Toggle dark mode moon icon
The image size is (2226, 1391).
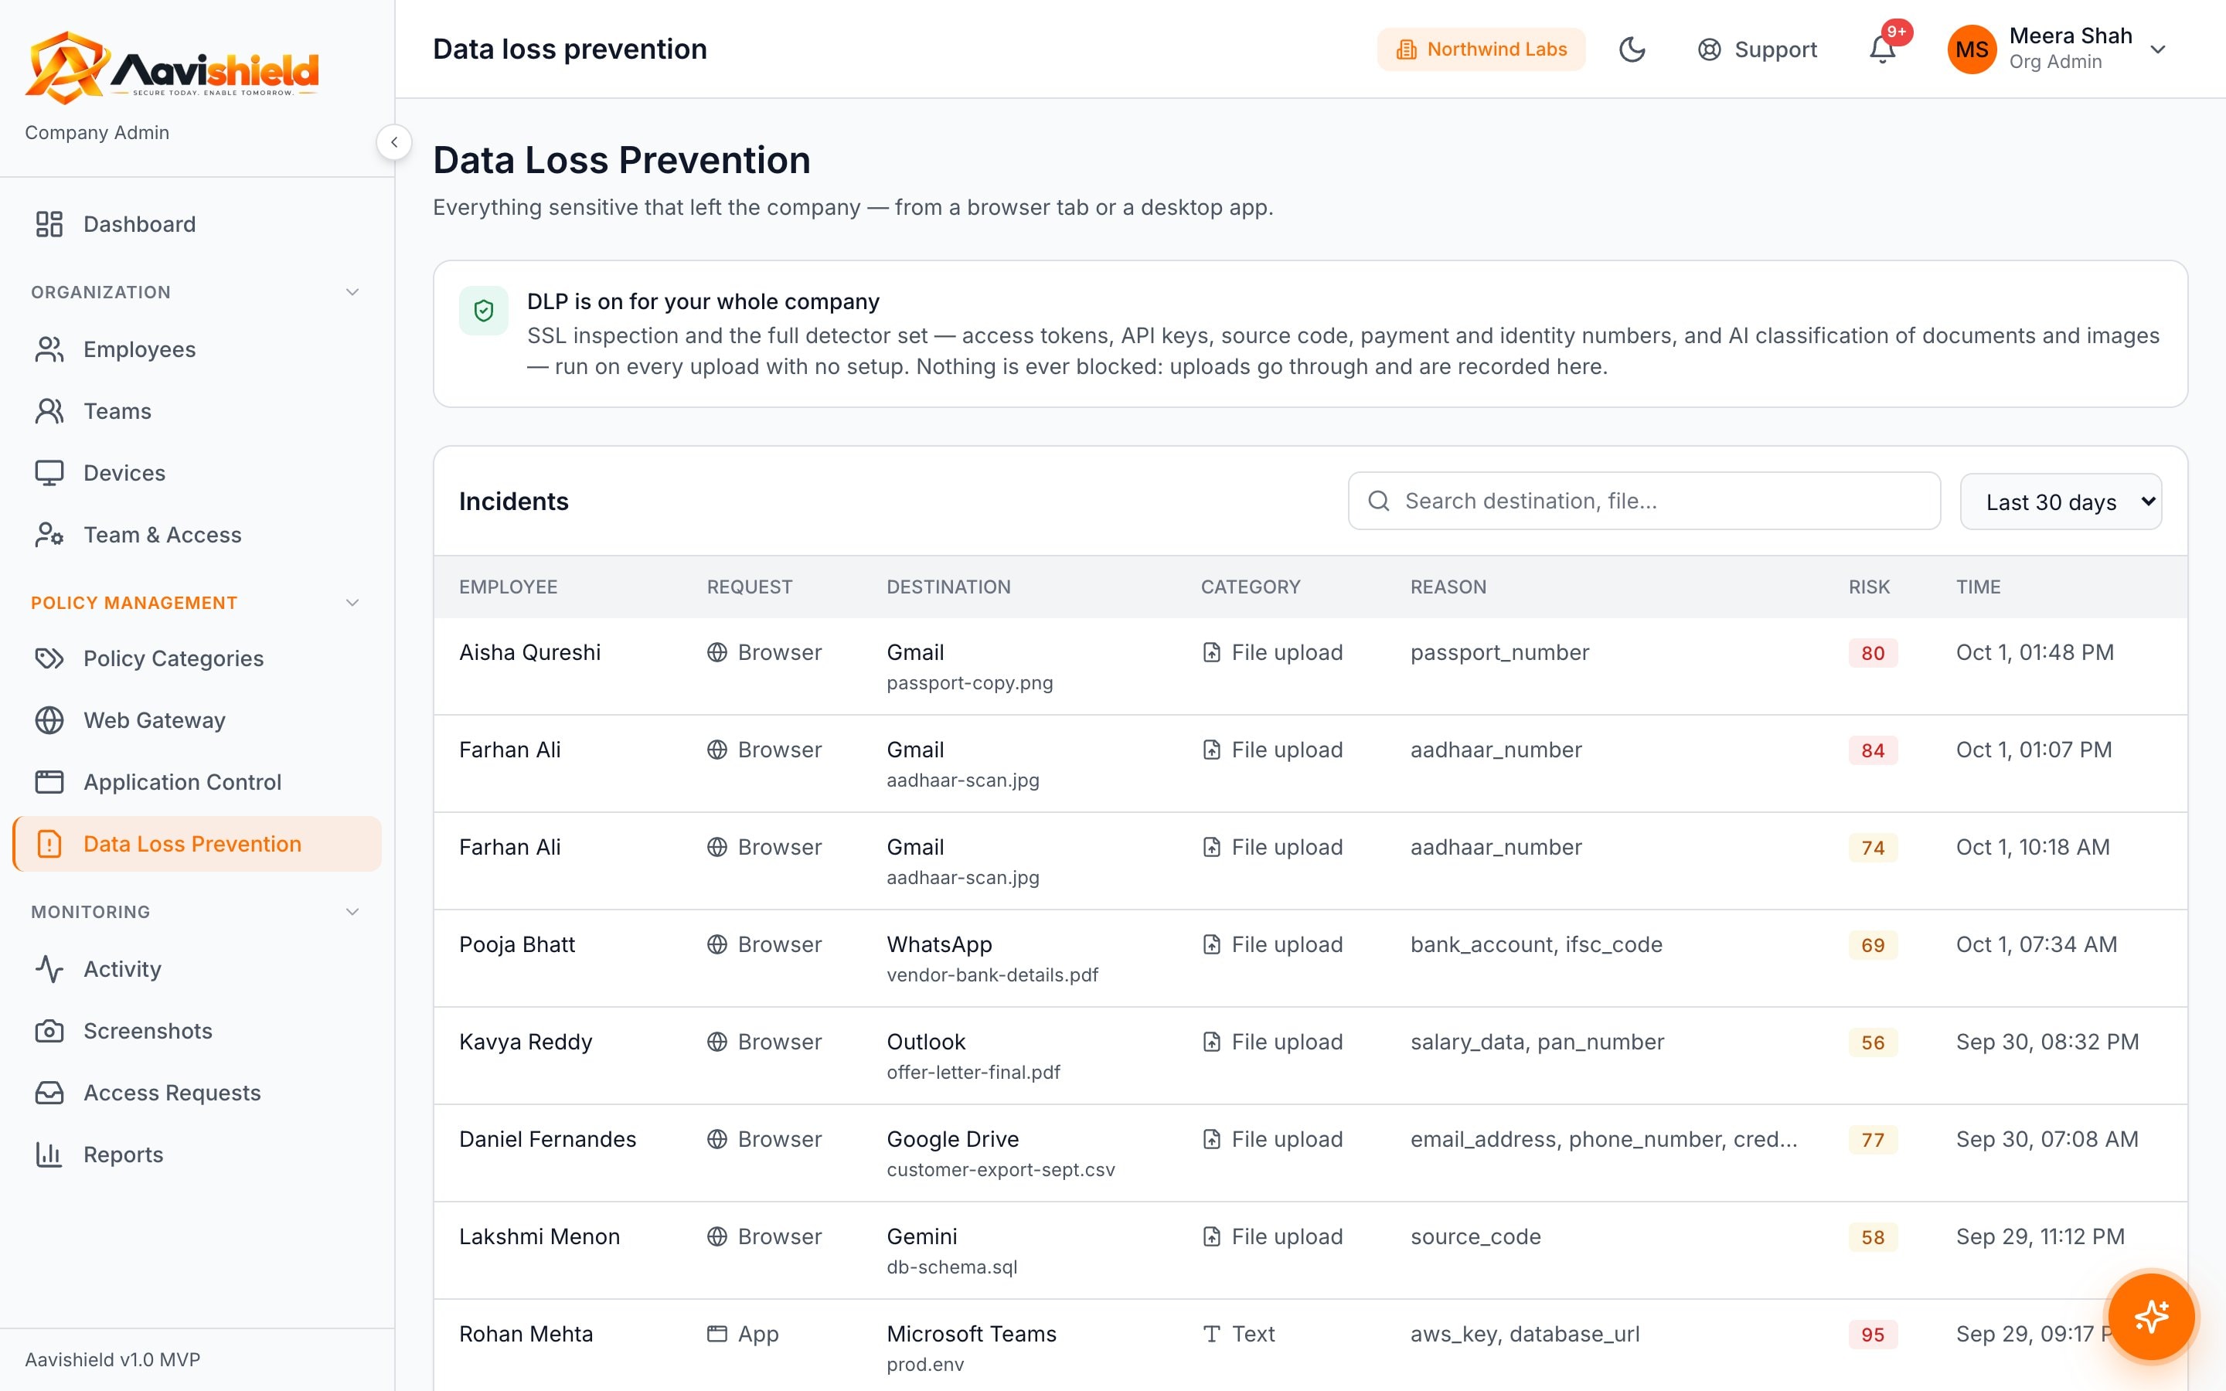pos(1632,49)
